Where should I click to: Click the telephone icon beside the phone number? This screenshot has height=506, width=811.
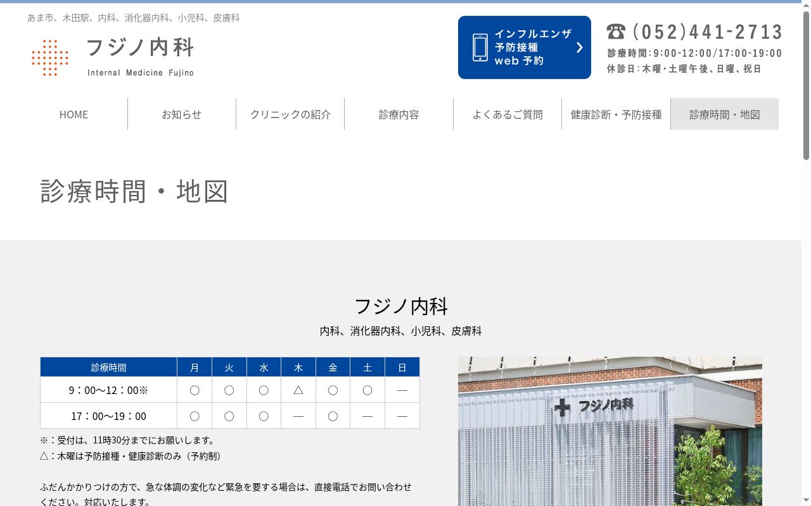(x=616, y=31)
